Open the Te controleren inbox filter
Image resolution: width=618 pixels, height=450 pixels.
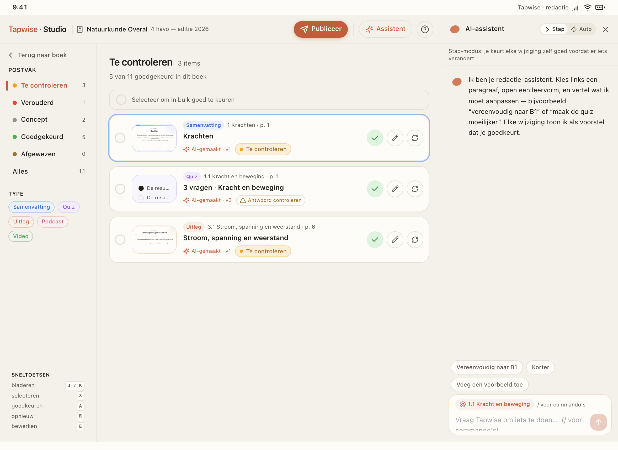[48, 85]
